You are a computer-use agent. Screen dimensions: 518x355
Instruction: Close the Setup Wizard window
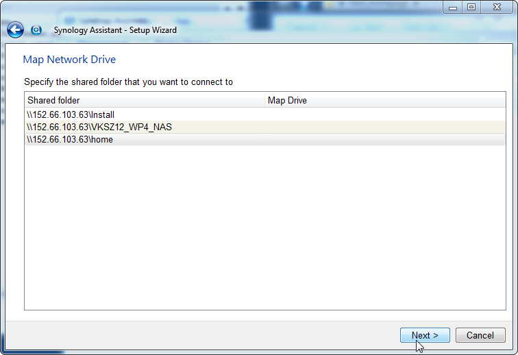[497, 7]
